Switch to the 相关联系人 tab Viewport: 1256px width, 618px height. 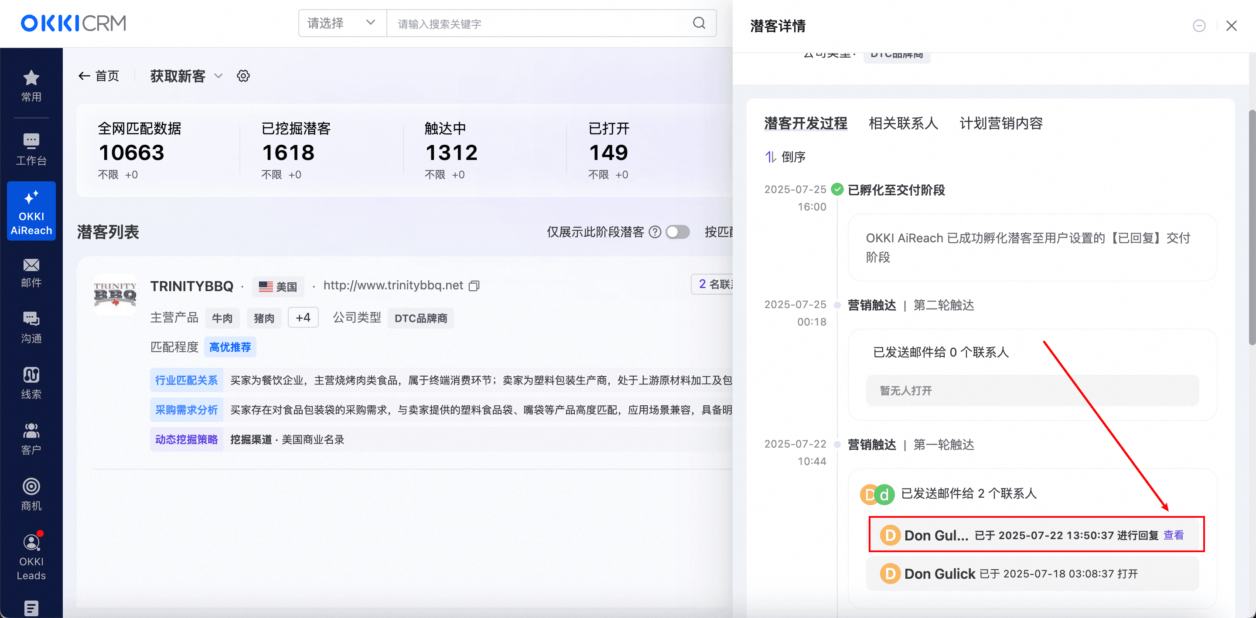tap(903, 123)
